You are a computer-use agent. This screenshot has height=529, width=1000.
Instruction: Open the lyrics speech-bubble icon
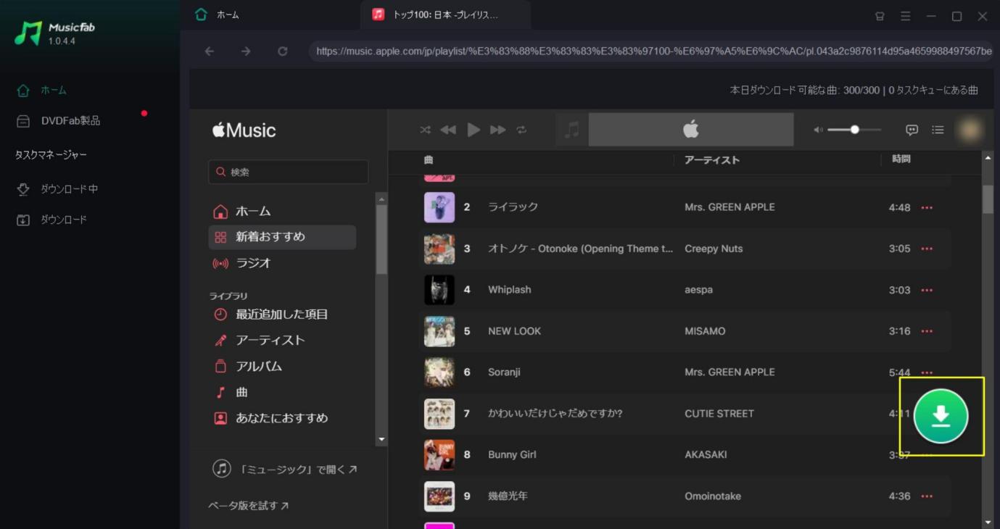[x=912, y=130]
